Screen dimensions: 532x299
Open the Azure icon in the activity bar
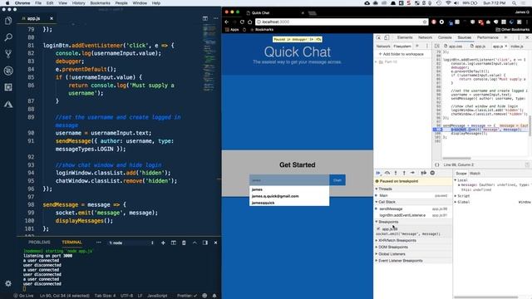[8, 104]
